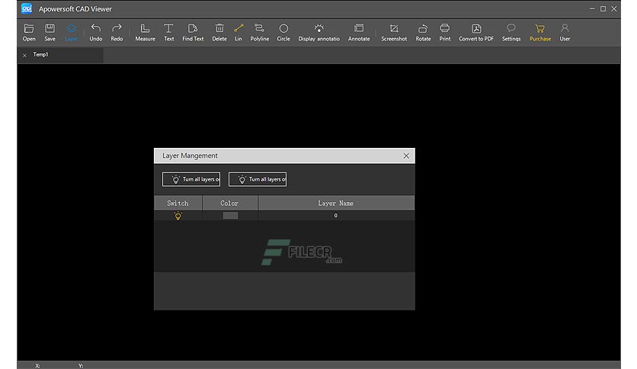Click the color swatch of layer 0
The height and width of the screenshot is (369, 637).
[x=230, y=216]
